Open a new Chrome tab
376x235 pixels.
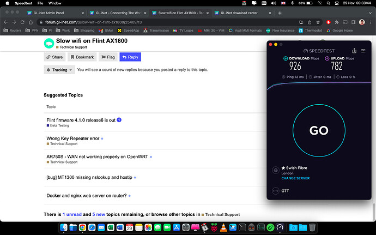(x=280, y=13)
